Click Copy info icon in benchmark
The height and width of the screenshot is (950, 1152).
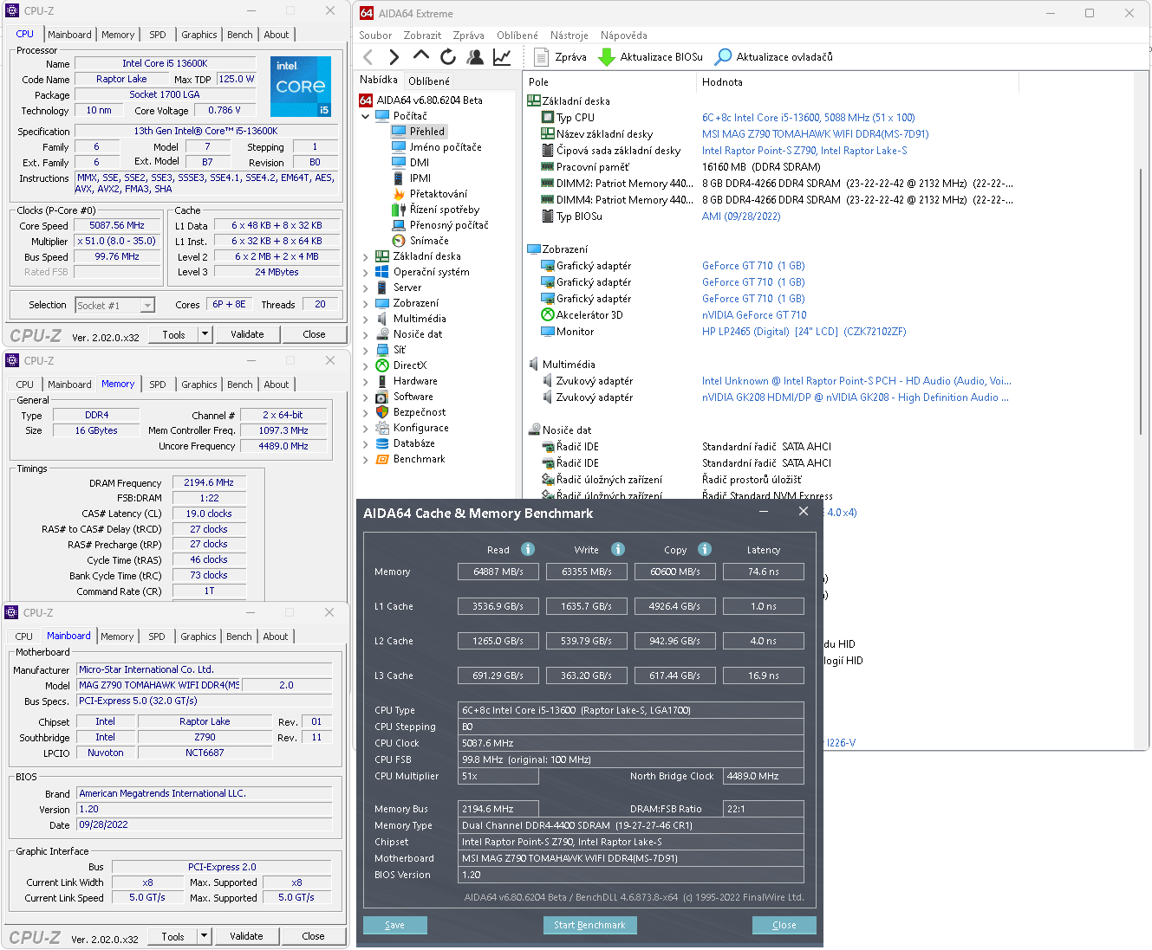coord(705,549)
